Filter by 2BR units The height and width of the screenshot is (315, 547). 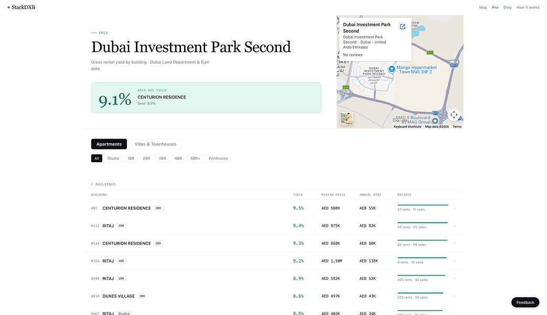pyautogui.click(x=146, y=158)
